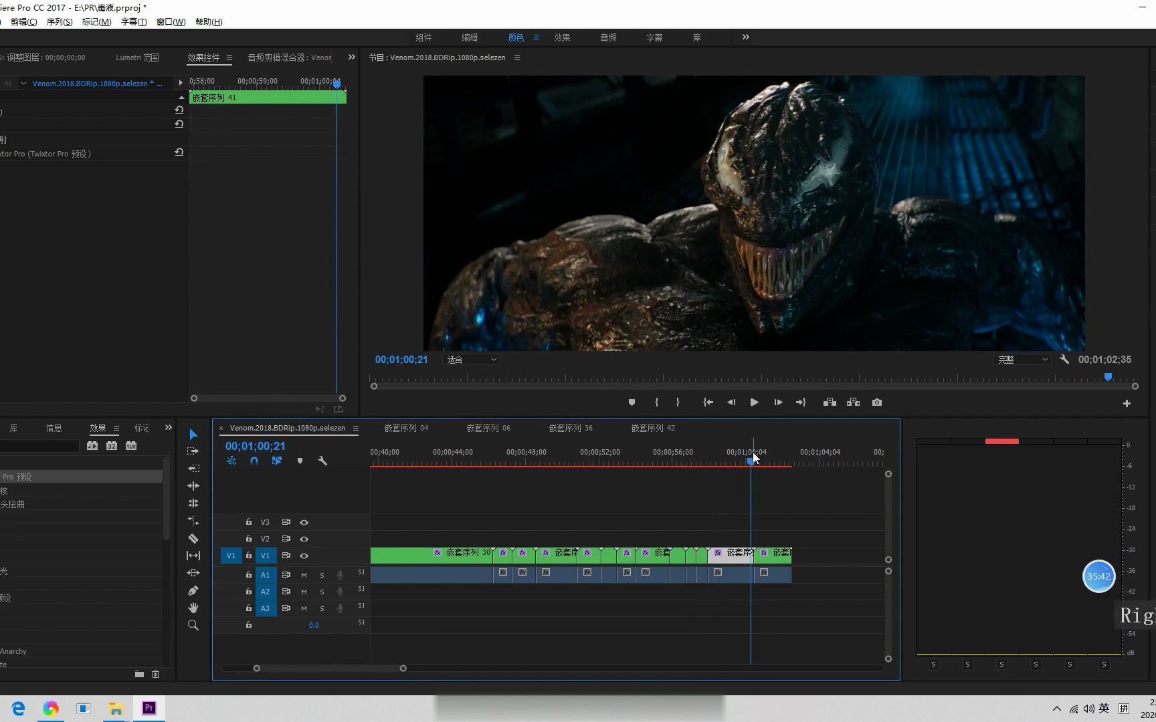Open the 嵌套序列 36 timeline tab
The image size is (1156, 722).
tap(571, 428)
